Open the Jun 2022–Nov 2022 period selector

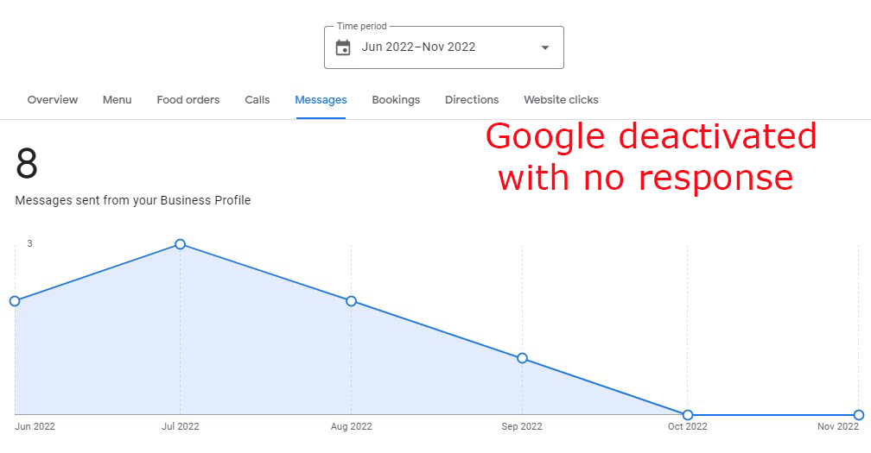pyautogui.click(x=444, y=47)
